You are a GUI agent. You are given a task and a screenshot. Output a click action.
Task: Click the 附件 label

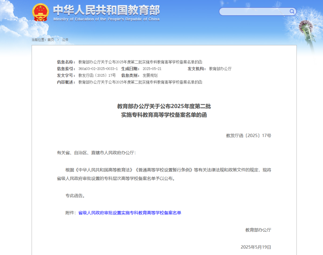point(71,213)
